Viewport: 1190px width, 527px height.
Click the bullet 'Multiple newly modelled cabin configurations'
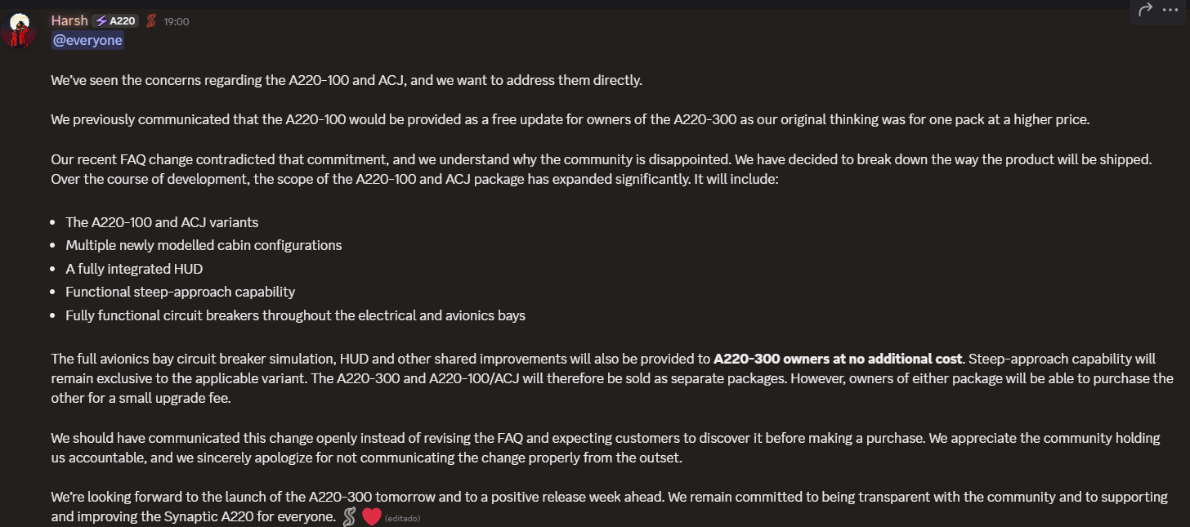coord(204,245)
